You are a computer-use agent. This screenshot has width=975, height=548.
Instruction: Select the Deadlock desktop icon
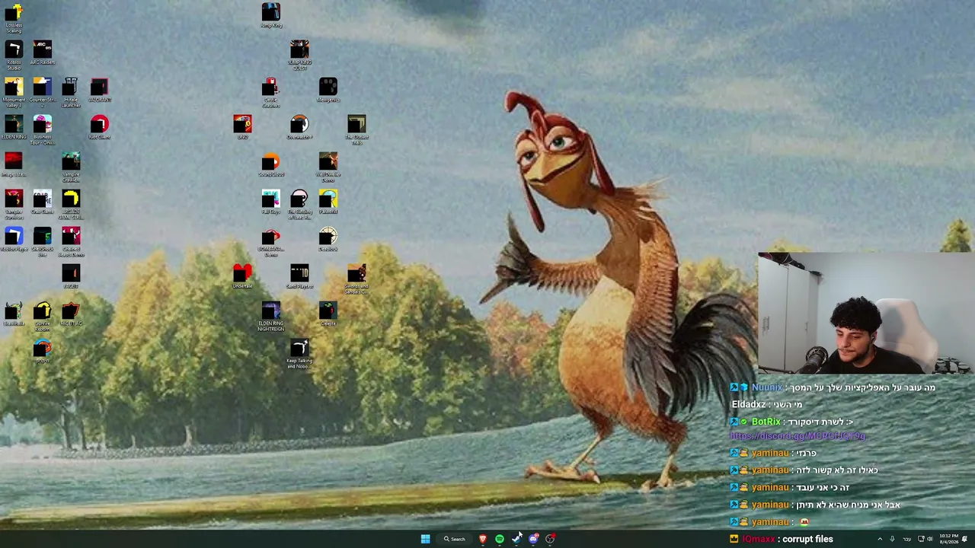tap(328, 240)
